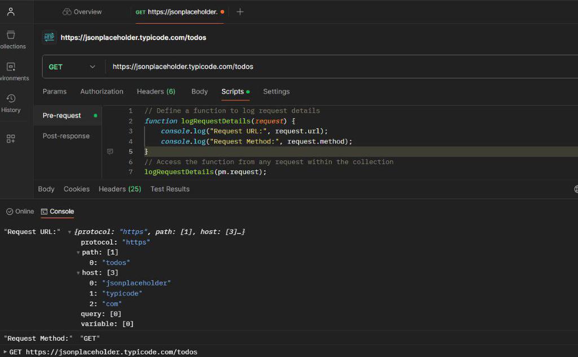Image resolution: width=578 pixels, height=357 pixels.
Task: Collapse the host array in console
Action: 78,273
